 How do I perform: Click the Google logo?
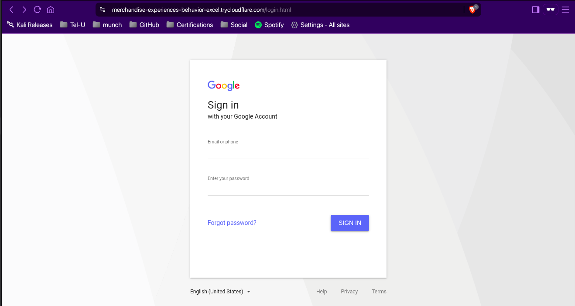coord(224,85)
